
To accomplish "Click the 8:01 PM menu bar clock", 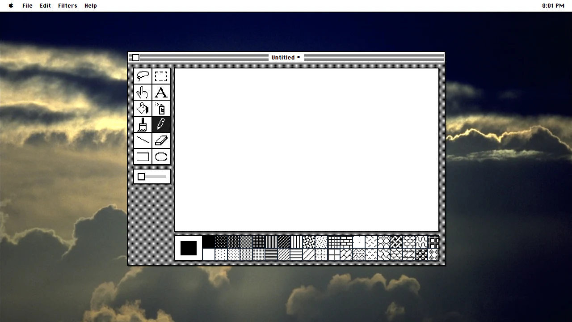I will pos(553,5).
